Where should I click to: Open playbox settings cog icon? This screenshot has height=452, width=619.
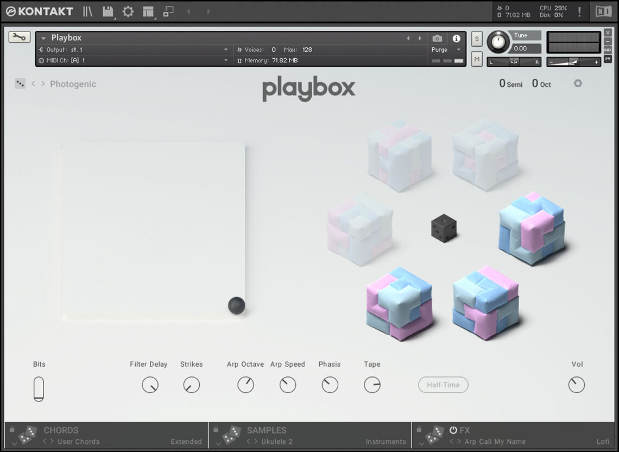[x=578, y=84]
